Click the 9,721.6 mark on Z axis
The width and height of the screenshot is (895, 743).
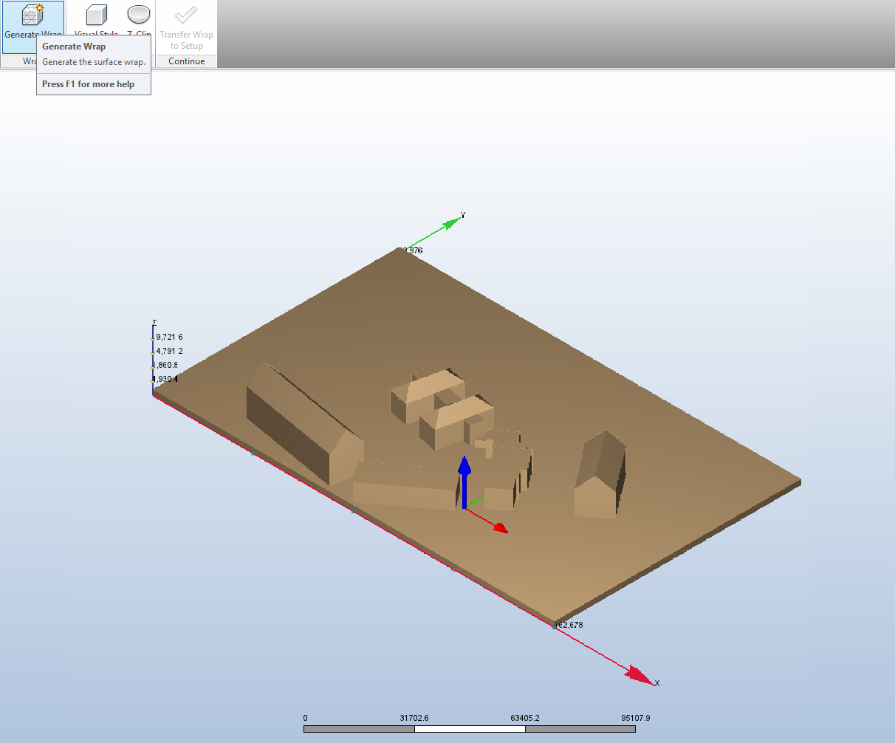point(169,337)
